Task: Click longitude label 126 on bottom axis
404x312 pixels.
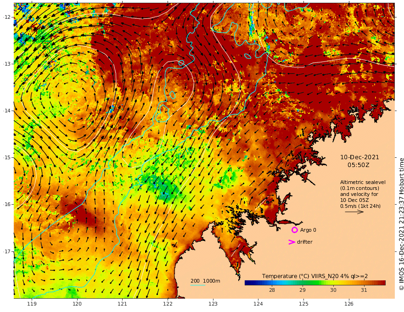Action: tap(349, 304)
